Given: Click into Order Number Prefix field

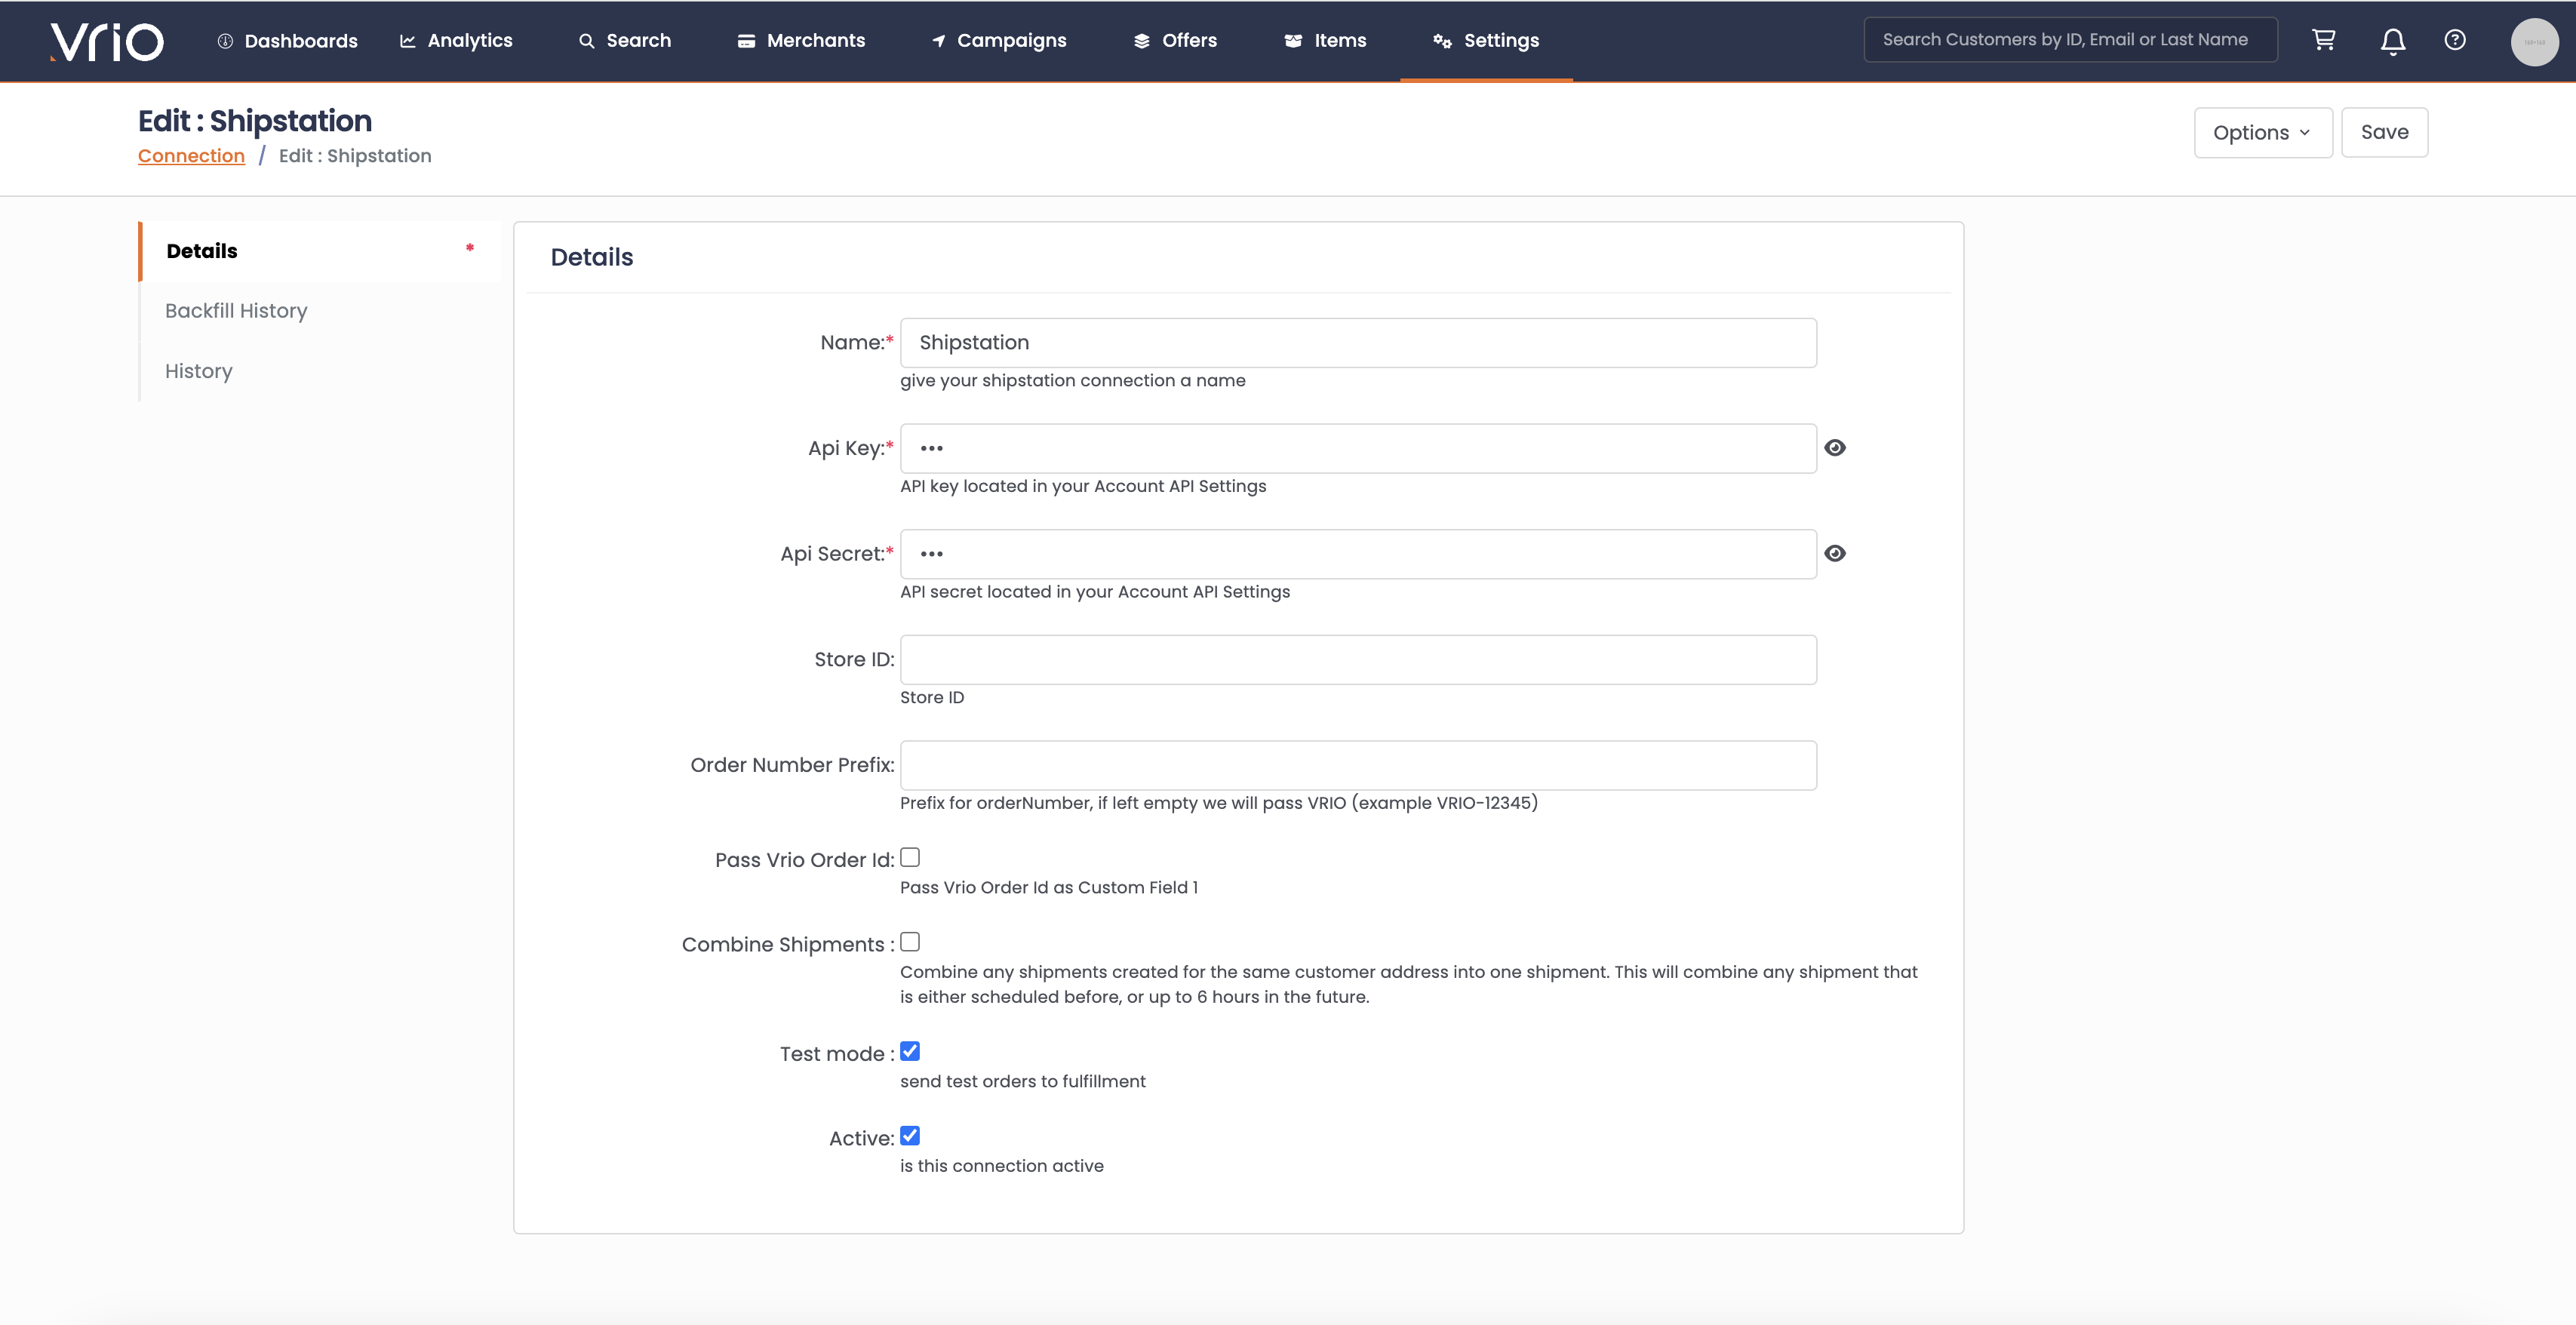Looking at the screenshot, I should click(x=1358, y=765).
